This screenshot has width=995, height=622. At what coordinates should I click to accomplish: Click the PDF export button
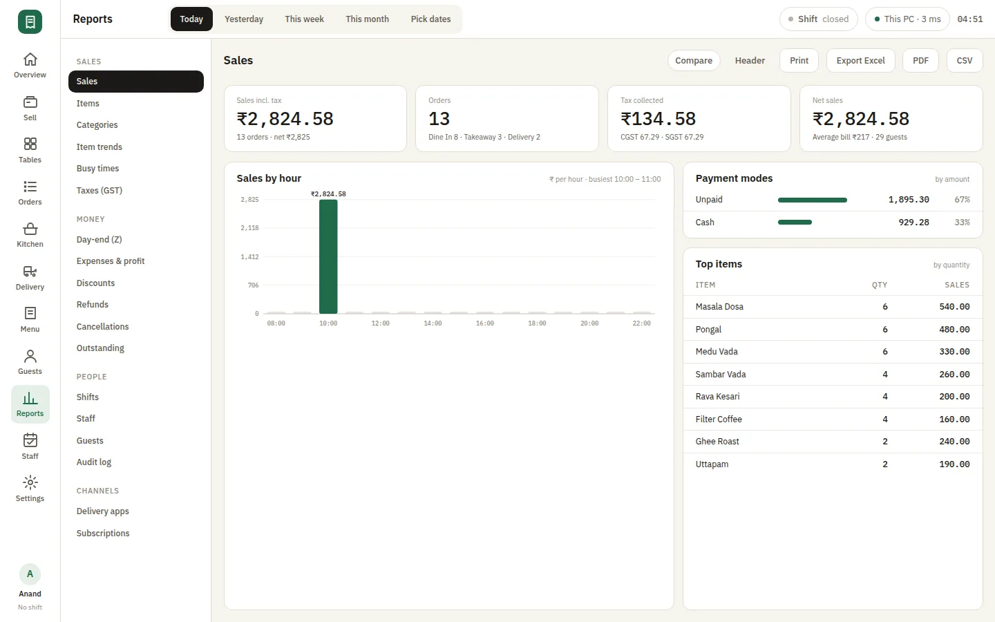[x=920, y=61]
